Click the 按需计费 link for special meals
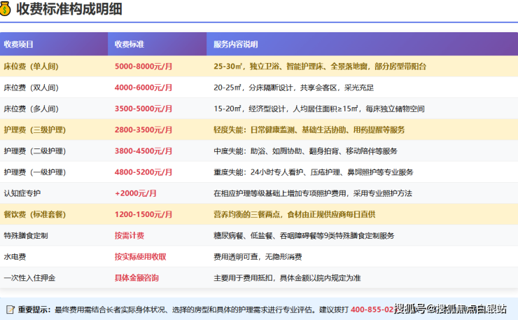Image resolution: width=518 pixels, height=320 pixels. coord(129,235)
